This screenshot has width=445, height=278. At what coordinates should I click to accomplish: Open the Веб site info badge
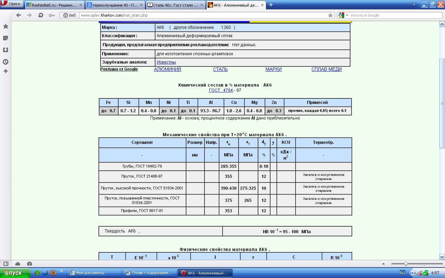tap(69, 15)
